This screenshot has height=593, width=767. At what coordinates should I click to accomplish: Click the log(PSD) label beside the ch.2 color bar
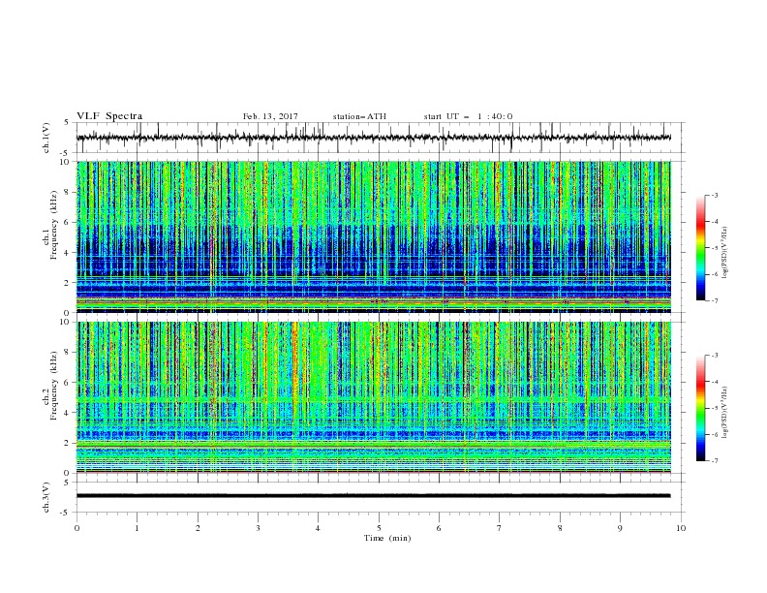pos(725,413)
